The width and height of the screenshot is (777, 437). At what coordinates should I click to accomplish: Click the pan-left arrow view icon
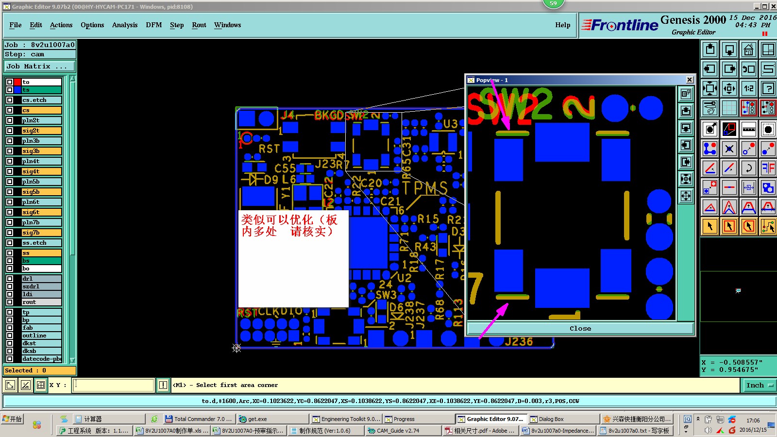click(710, 69)
